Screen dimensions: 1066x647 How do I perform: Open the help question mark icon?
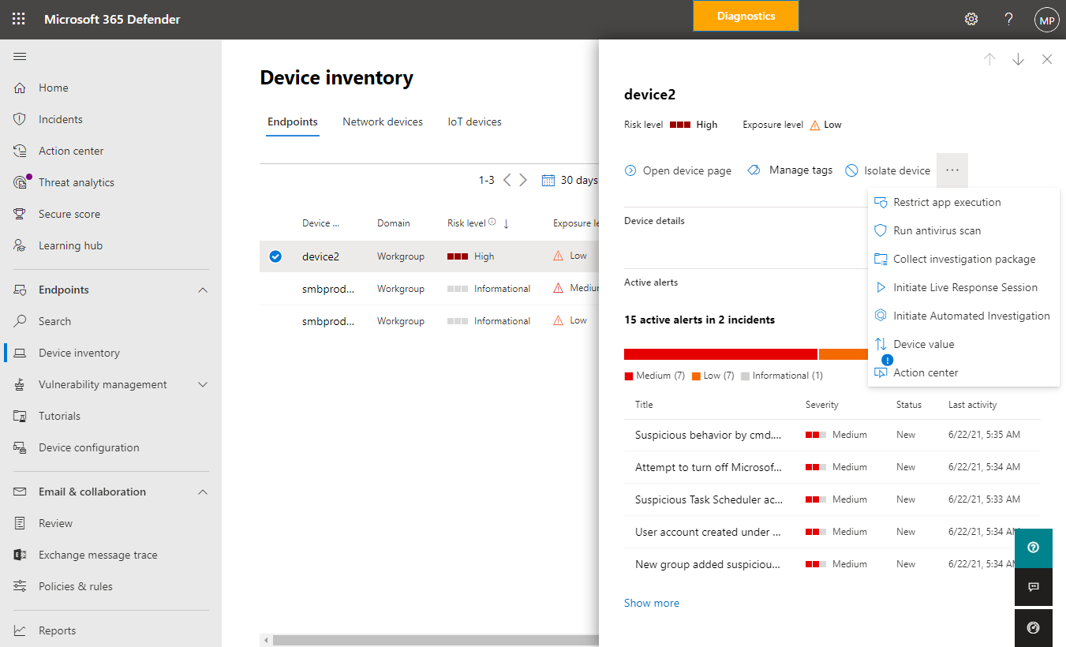point(1008,19)
